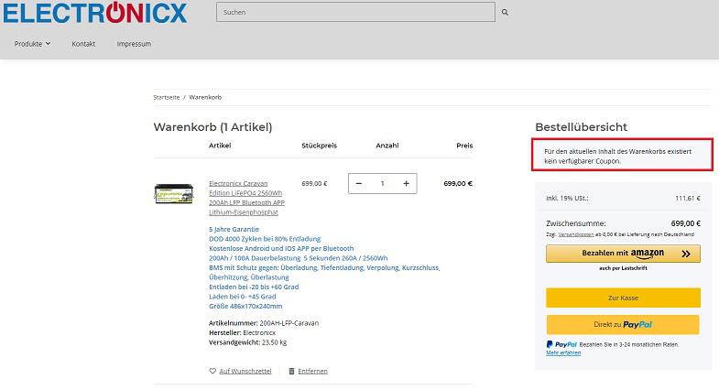Image resolution: width=719 pixels, height=390 pixels.
Task: Click the Bestellübersicht heading
Action: click(x=581, y=127)
